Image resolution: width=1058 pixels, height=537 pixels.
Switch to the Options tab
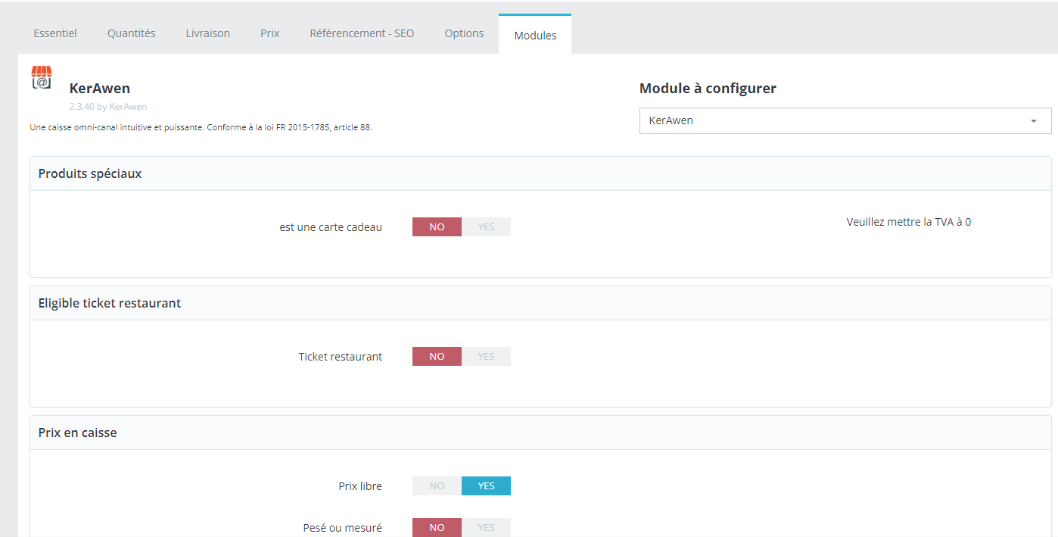tap(464, 33)
